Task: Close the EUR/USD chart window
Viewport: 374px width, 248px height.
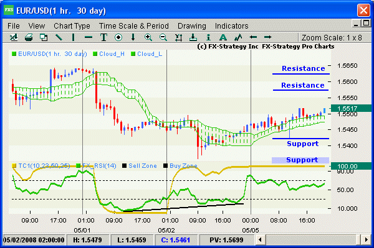Action: point(363,10)
